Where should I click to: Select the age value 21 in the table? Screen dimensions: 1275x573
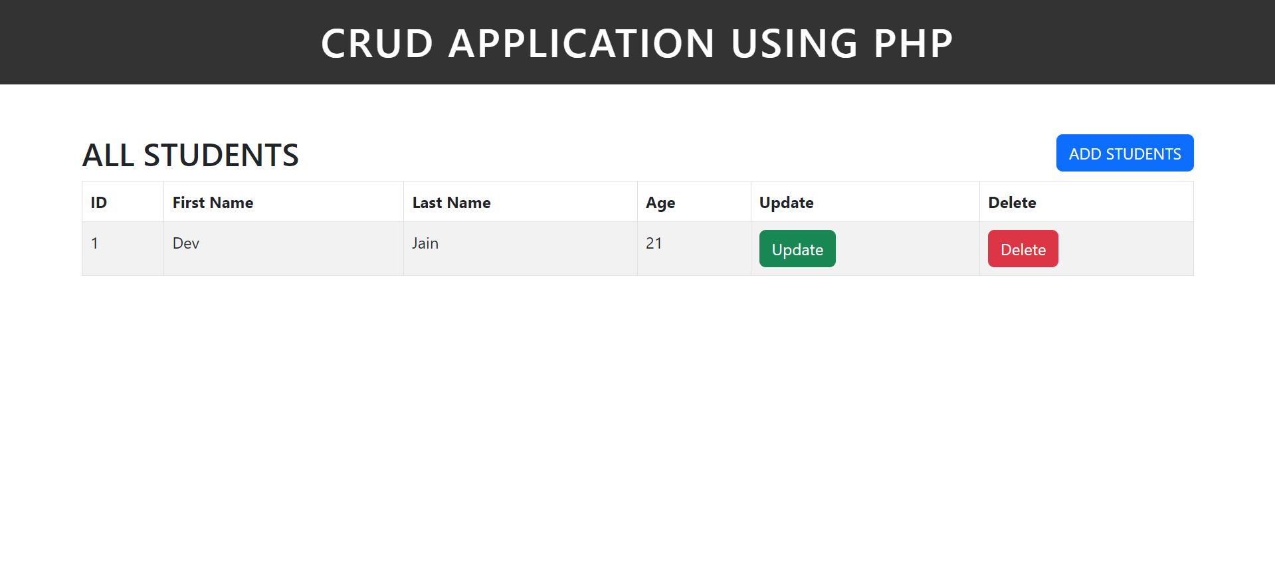click(654, 243)
